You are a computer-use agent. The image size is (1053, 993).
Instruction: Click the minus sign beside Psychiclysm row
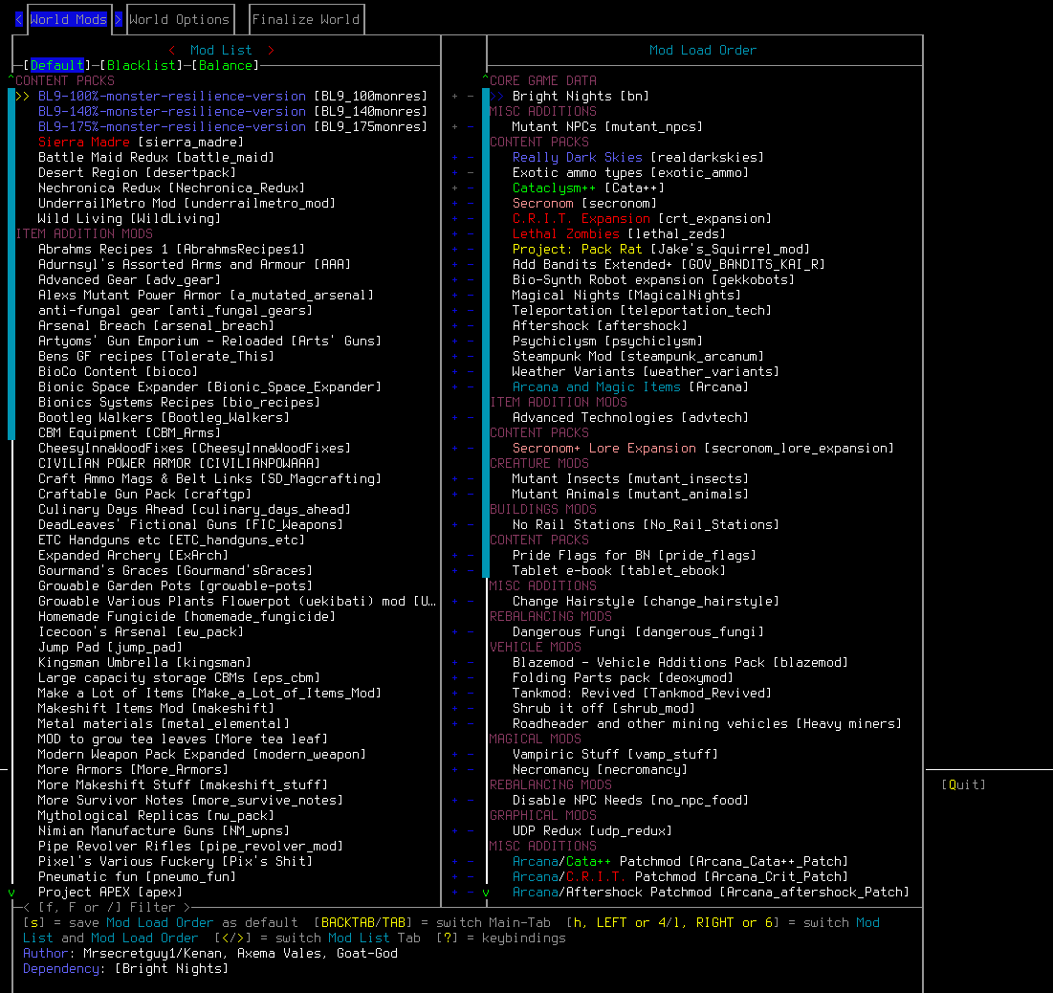click(x=471, y=342)
